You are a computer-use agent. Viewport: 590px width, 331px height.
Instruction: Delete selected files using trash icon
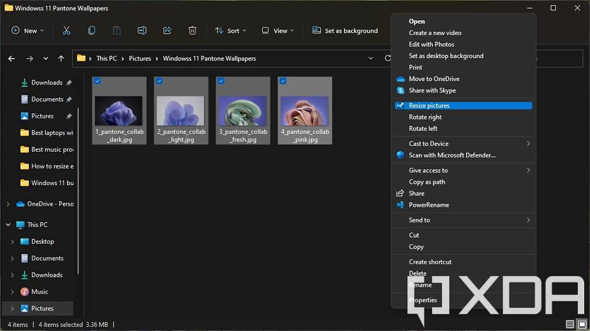192,30
